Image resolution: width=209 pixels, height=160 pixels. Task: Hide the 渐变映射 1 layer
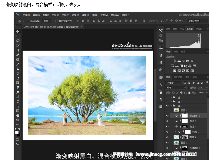coord(167,116)
